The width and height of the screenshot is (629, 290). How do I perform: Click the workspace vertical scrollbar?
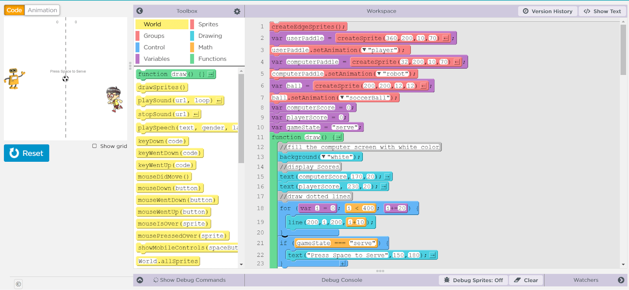pyautogui.click(x=623, y=49)
